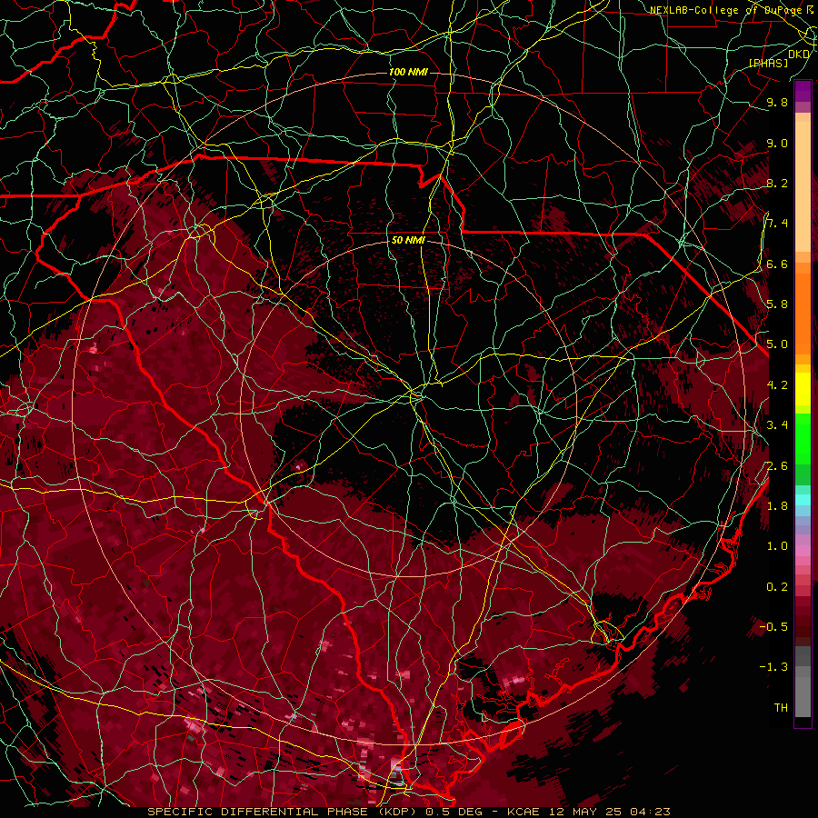Click the 0.5 DEG elevation text

click(455, 812)
